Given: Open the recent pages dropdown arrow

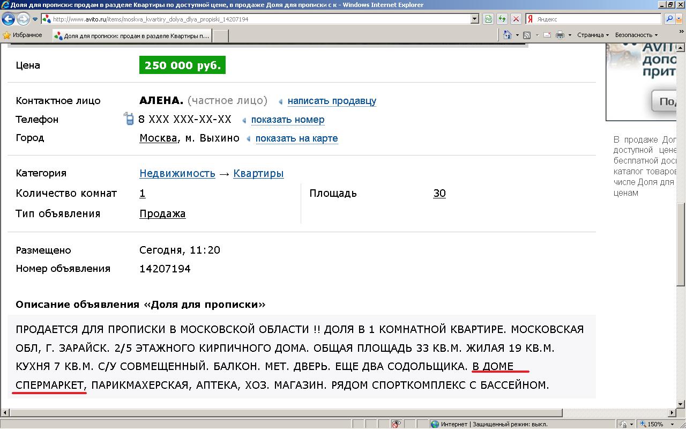Looking at the screenshot, I should (35, 19).
